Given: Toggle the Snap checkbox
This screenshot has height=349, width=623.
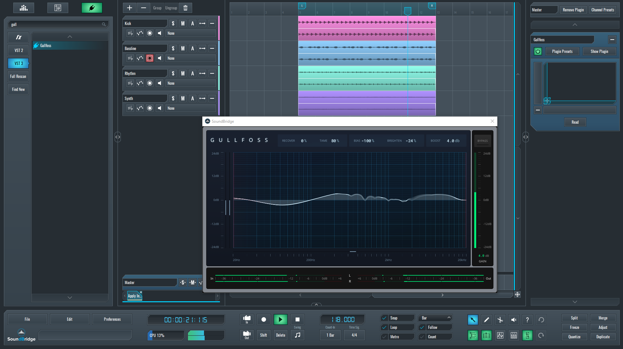Looking at the screenshot, I should pos(384,318).
